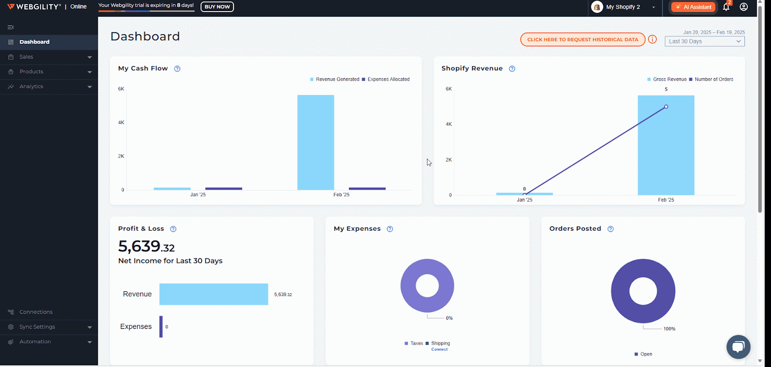Click the help icon beside Profit & Loss

point(173,229)
